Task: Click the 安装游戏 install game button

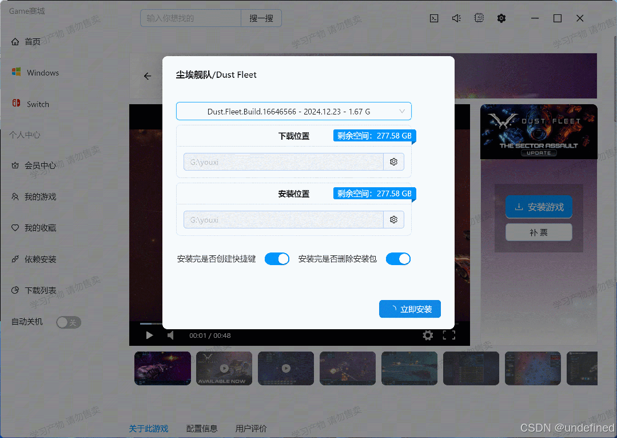Action: point(539,207)
